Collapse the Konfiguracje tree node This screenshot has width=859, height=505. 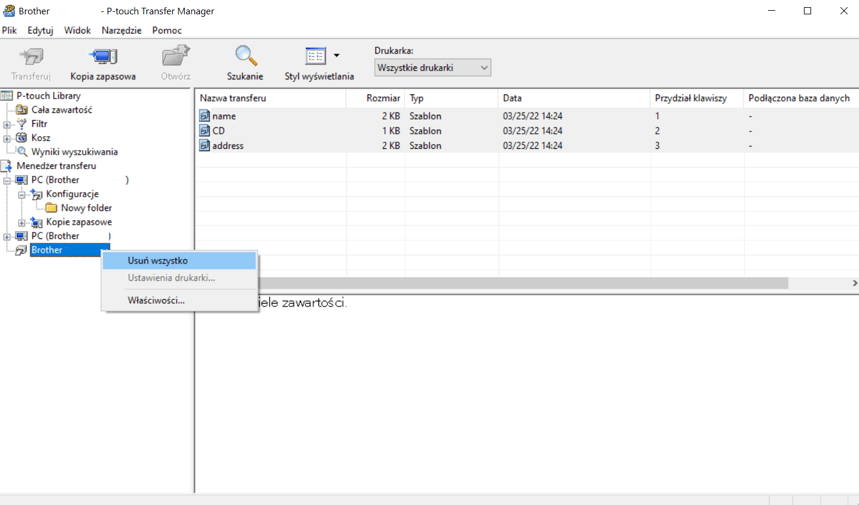22,194
